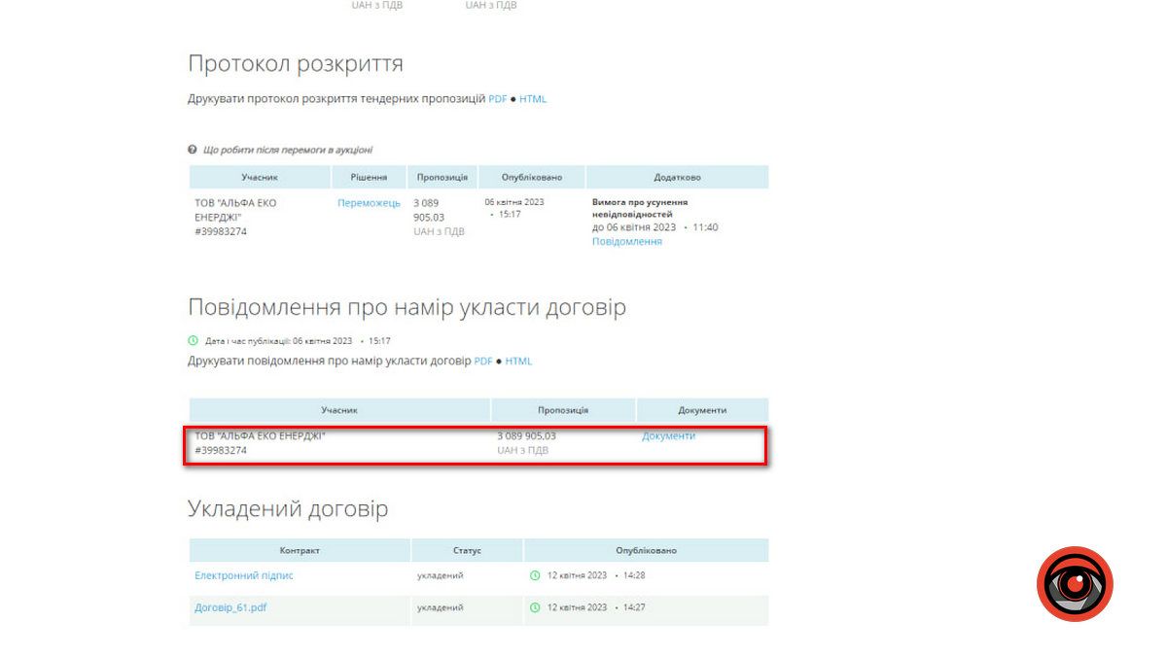The width and height of the screenshot is (1167, 656).
Task: Open the Електронний підпис contract link
Action: 243,575
